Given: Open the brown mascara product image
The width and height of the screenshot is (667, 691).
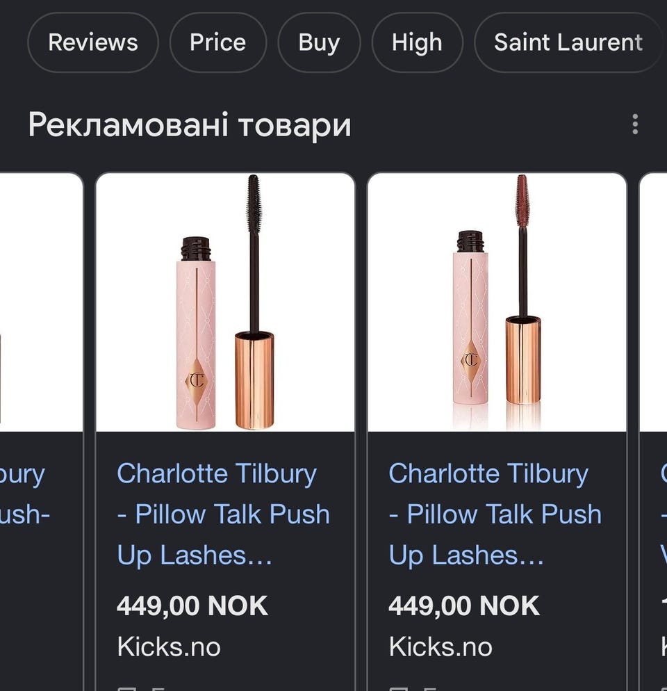Looking at the screenshot, I should point(497,302).
